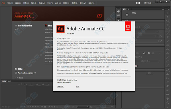Select the Rectangle tool

tap(168, 46)
